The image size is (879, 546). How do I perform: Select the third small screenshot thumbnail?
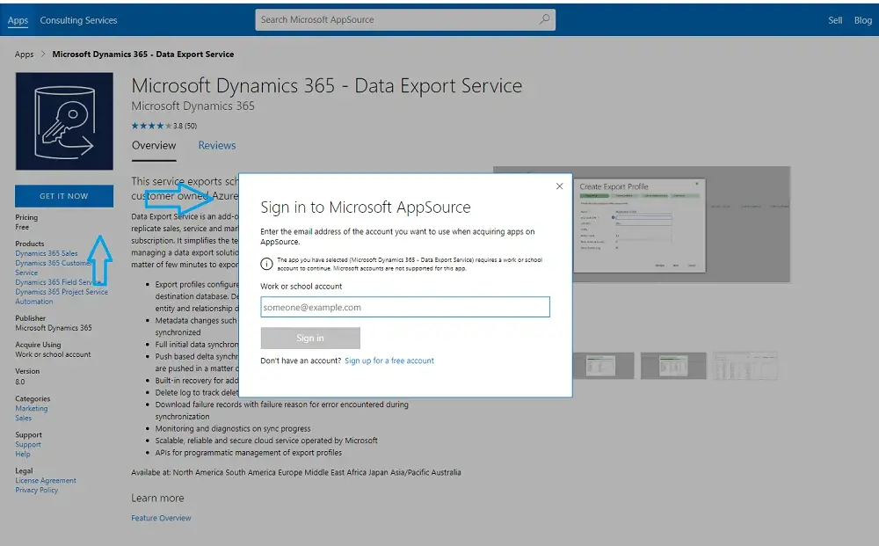tap(745, 366)
